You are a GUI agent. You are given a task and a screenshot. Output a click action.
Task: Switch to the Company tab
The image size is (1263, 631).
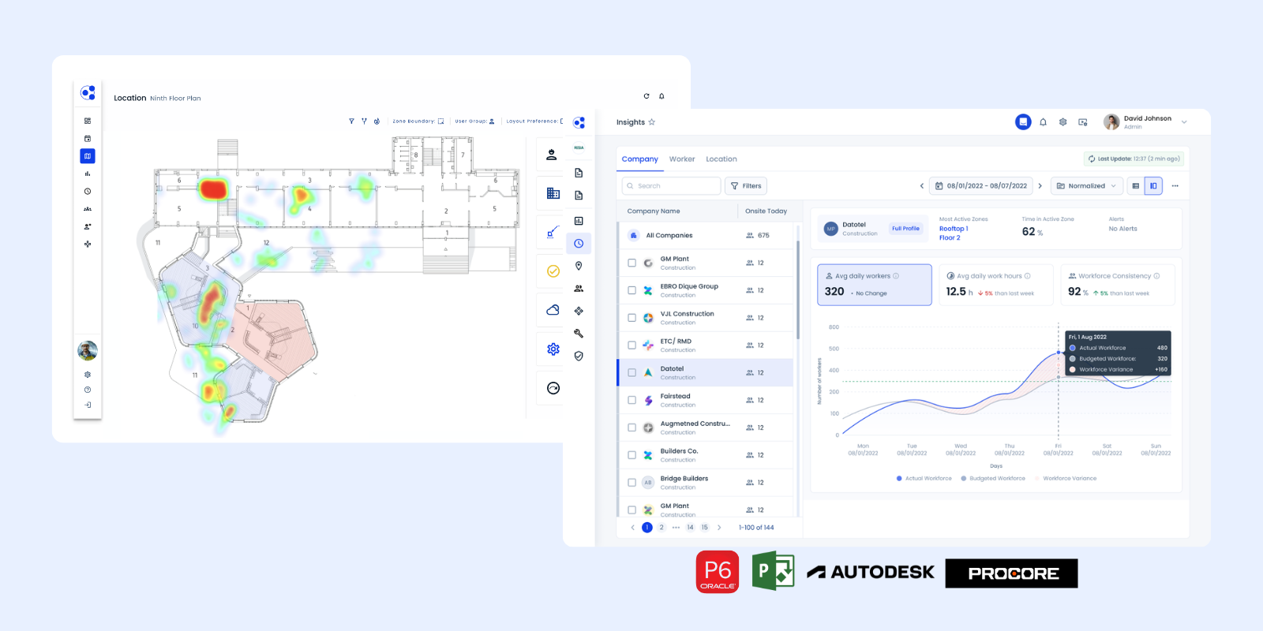[x=639, y=159]
